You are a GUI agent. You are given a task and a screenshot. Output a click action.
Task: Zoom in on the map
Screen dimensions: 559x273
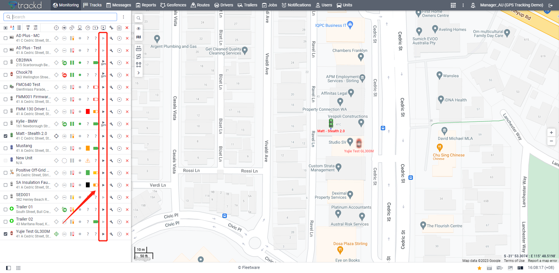(x=551, y=133)
